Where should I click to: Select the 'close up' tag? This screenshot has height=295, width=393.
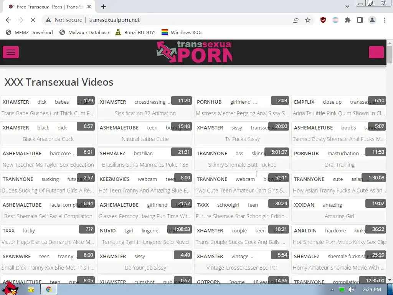(x=332, y=102)
